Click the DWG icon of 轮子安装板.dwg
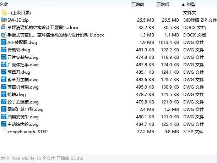 pyautogui.click(x=4, y=102)
